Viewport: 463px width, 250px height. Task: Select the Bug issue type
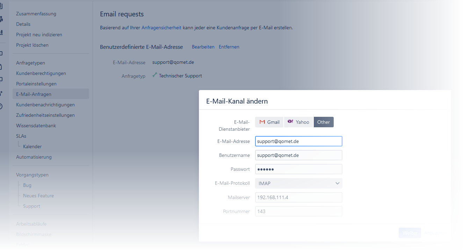point(27,185)
